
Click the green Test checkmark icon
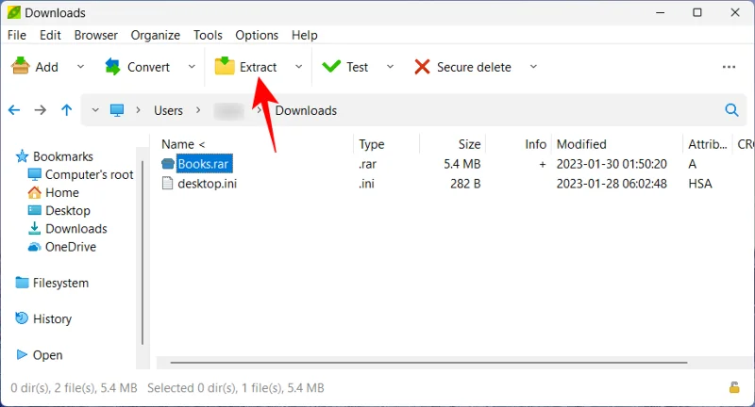tap(331, 67)
